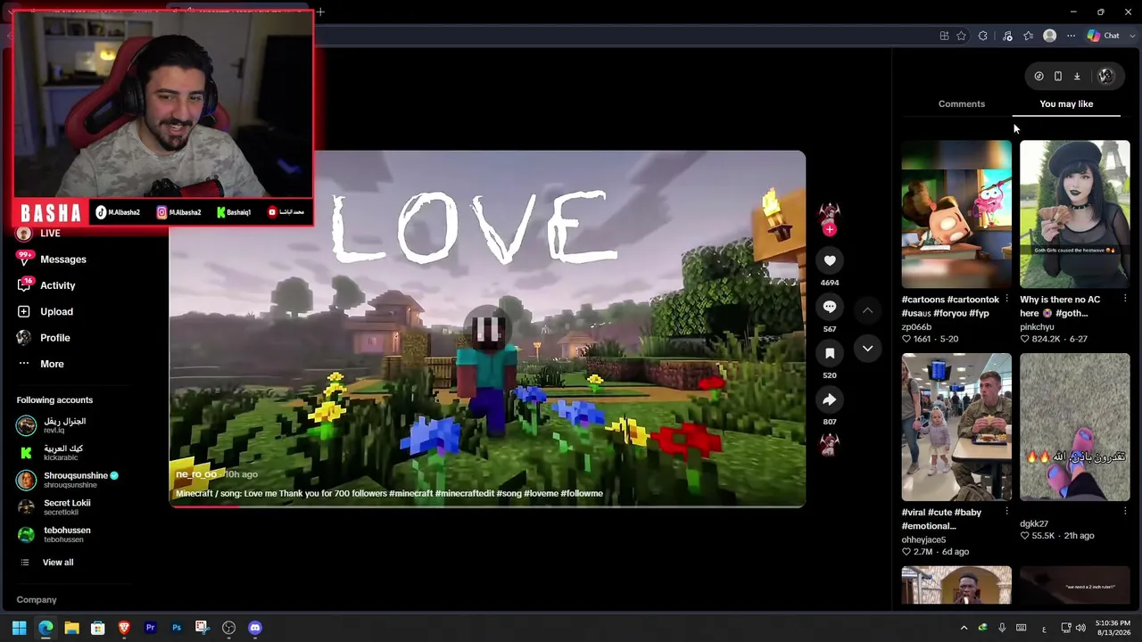Add this page to favorites star
This screenshot has width=1142, height=642.
[961, 36]
